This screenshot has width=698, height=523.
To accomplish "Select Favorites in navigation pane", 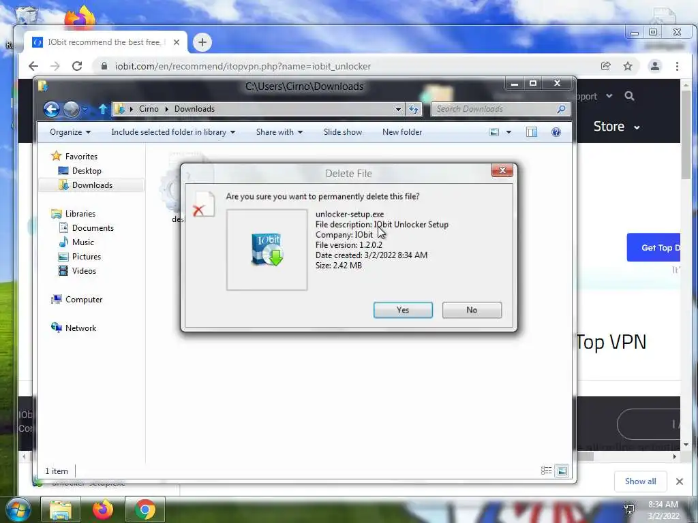I will (x=81, y=157).
